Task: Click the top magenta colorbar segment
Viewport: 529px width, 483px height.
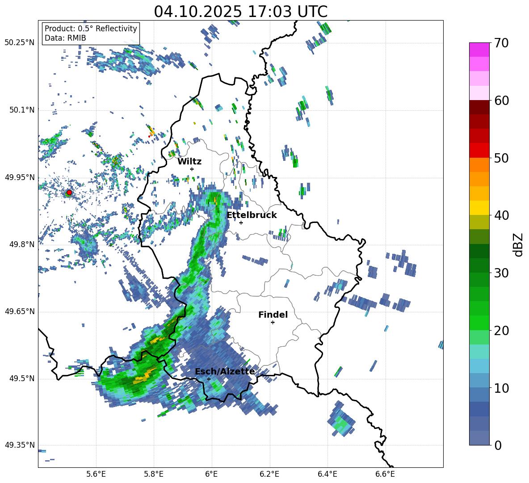Action: coord(479,50)
